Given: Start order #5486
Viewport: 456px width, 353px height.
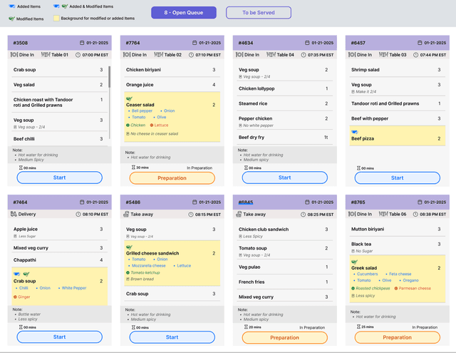Looking at the screenshot, I should [x=172, y=337].
